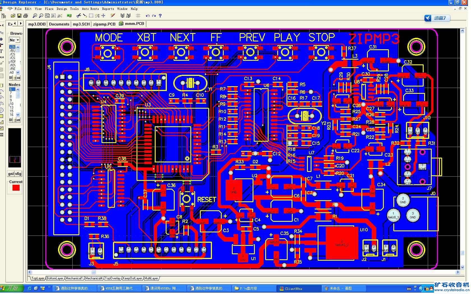Select the mmm.PCB tab
Image resolution: width=471 pixels, height=294 pixels.
[x=131, y=24]
